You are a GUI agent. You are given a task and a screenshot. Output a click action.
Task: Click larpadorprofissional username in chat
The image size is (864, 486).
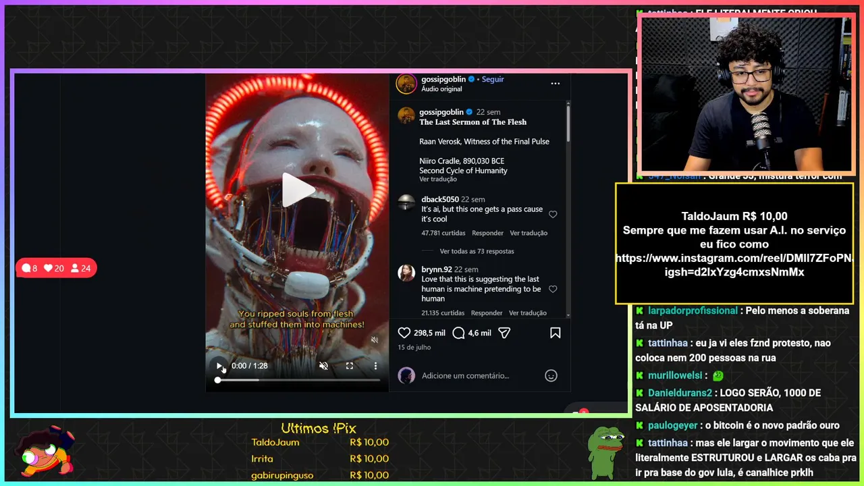pos(693,310)
